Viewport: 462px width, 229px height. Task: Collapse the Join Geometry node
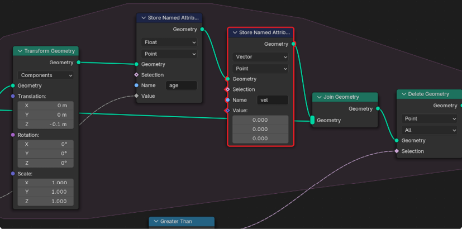[x=319, y=97]
